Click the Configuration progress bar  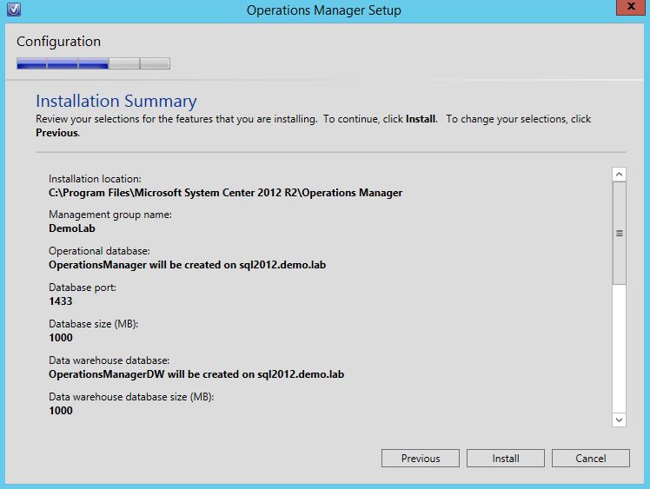click(93, 63)
